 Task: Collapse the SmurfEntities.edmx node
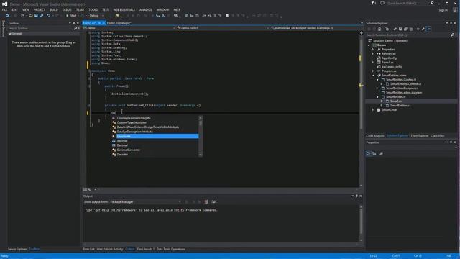click(x=373, y=76)
